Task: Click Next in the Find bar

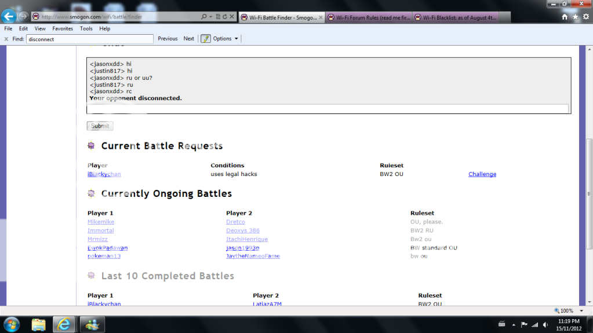Action: coord(189,39)
